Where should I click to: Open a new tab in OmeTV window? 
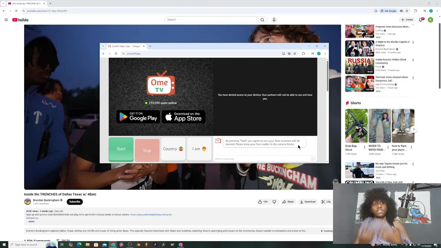[150, 46]
